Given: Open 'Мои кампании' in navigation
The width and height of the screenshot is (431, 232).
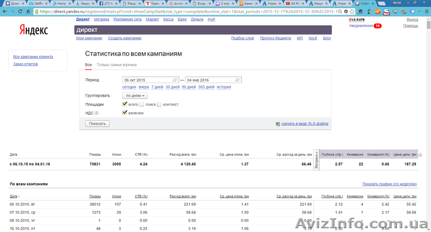Looking at the screenshot, I should point(89,38).
